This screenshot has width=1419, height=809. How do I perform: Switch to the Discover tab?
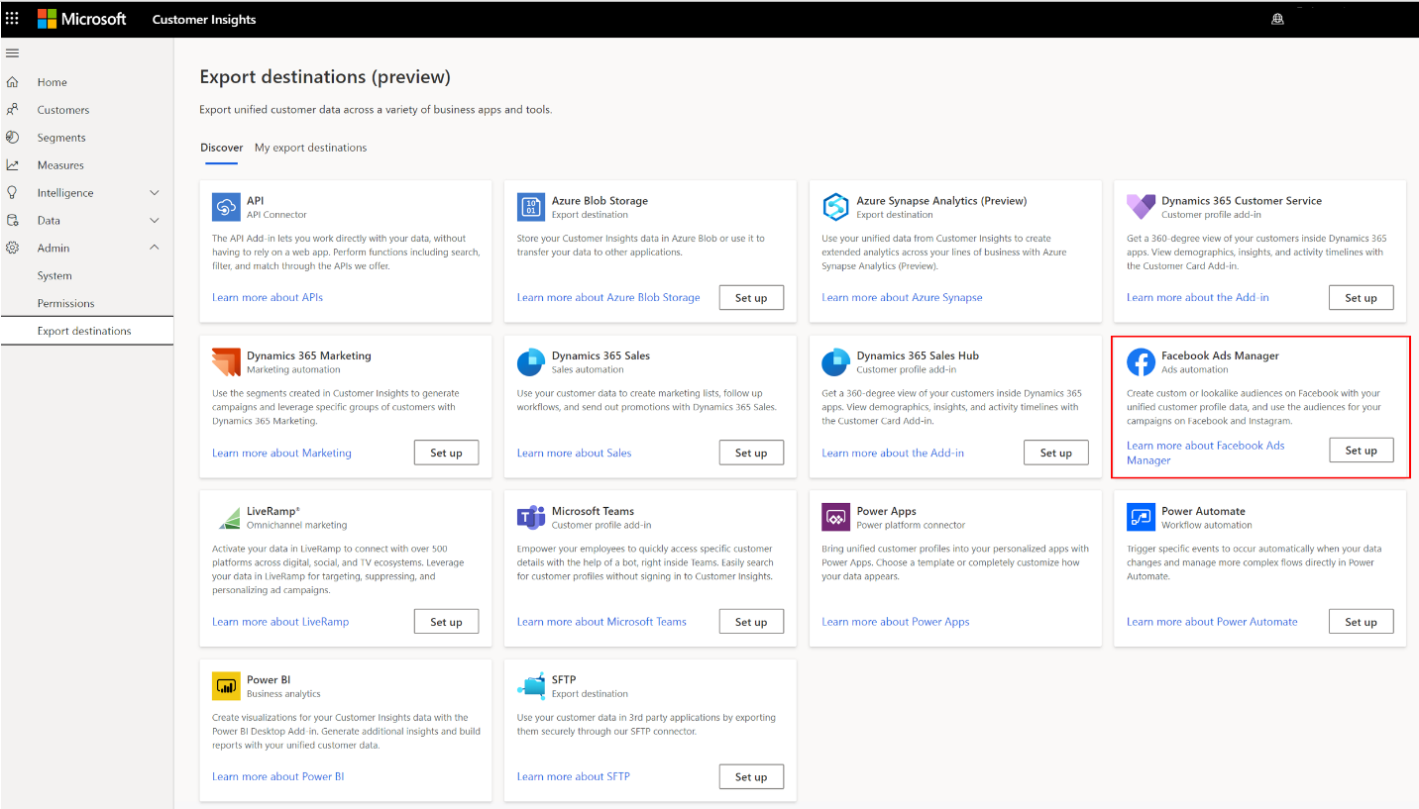tap(221, 148)
